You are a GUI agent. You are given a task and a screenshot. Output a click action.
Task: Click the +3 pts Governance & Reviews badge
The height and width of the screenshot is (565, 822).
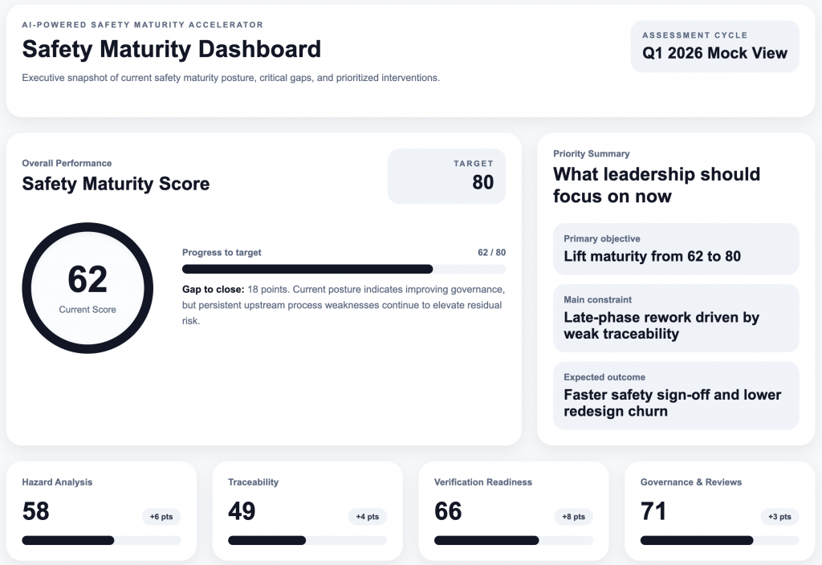tap(779, 517)
